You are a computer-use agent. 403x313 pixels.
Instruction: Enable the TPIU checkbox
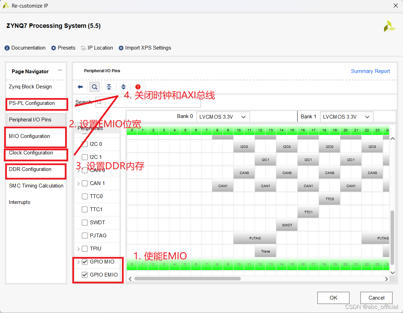pyautogui.click(x=84, y=249)
